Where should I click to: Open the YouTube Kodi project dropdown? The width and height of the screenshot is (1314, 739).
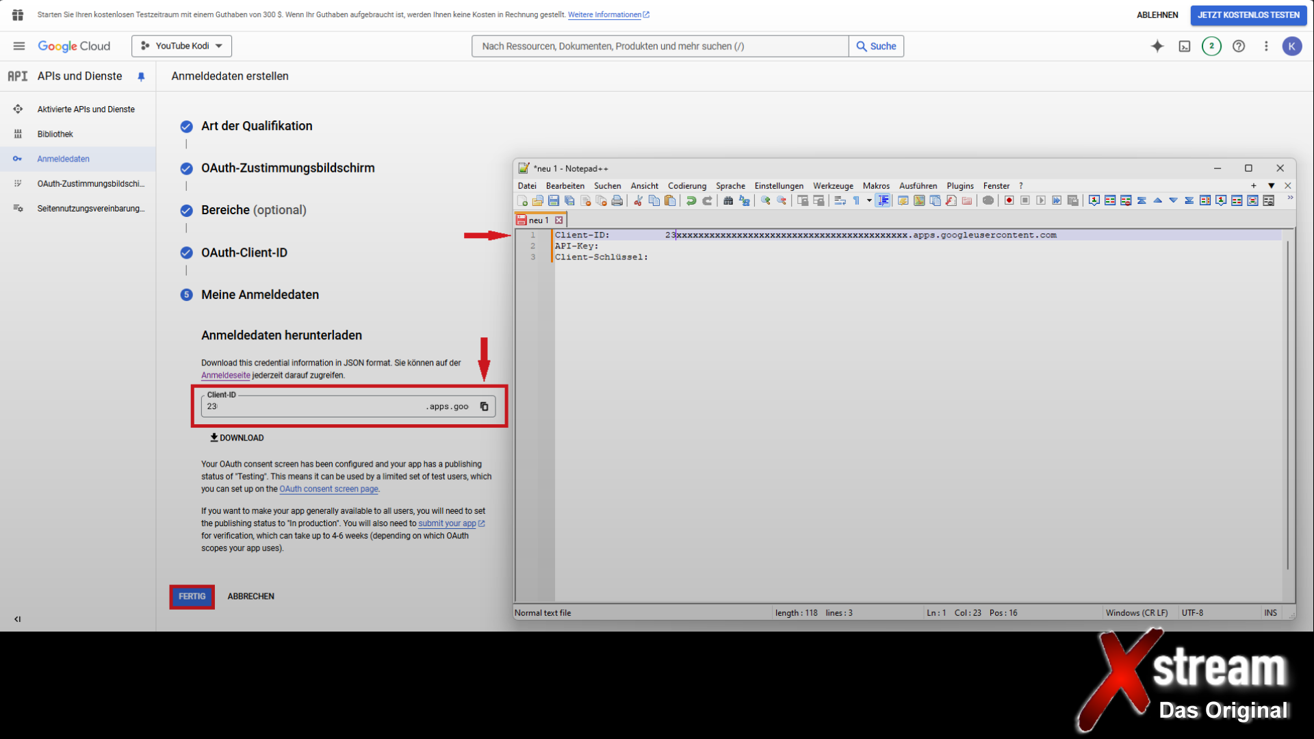click(181, 46)
